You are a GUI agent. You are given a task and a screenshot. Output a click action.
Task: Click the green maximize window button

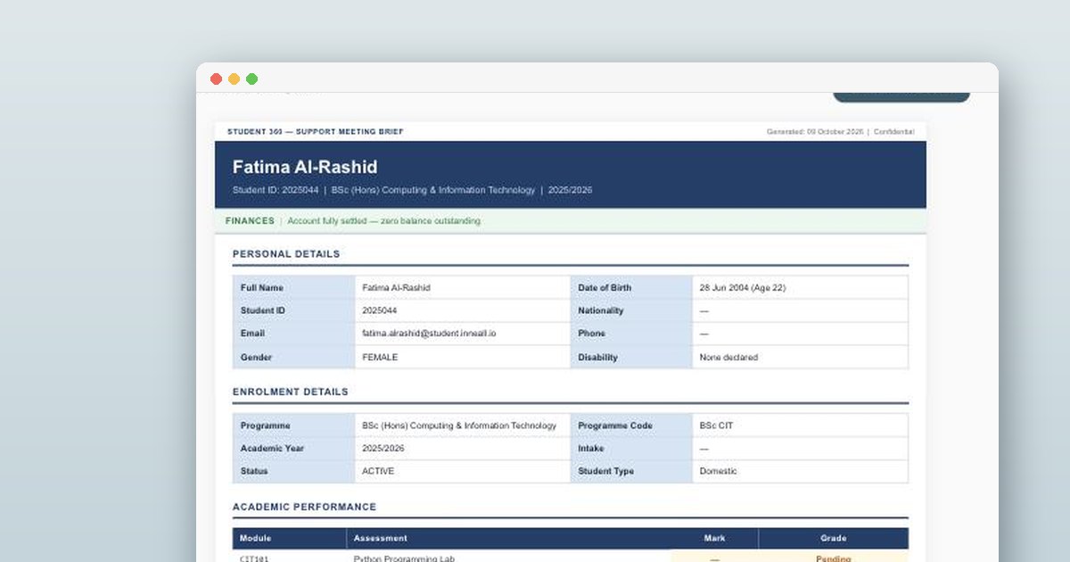[251, 79]
